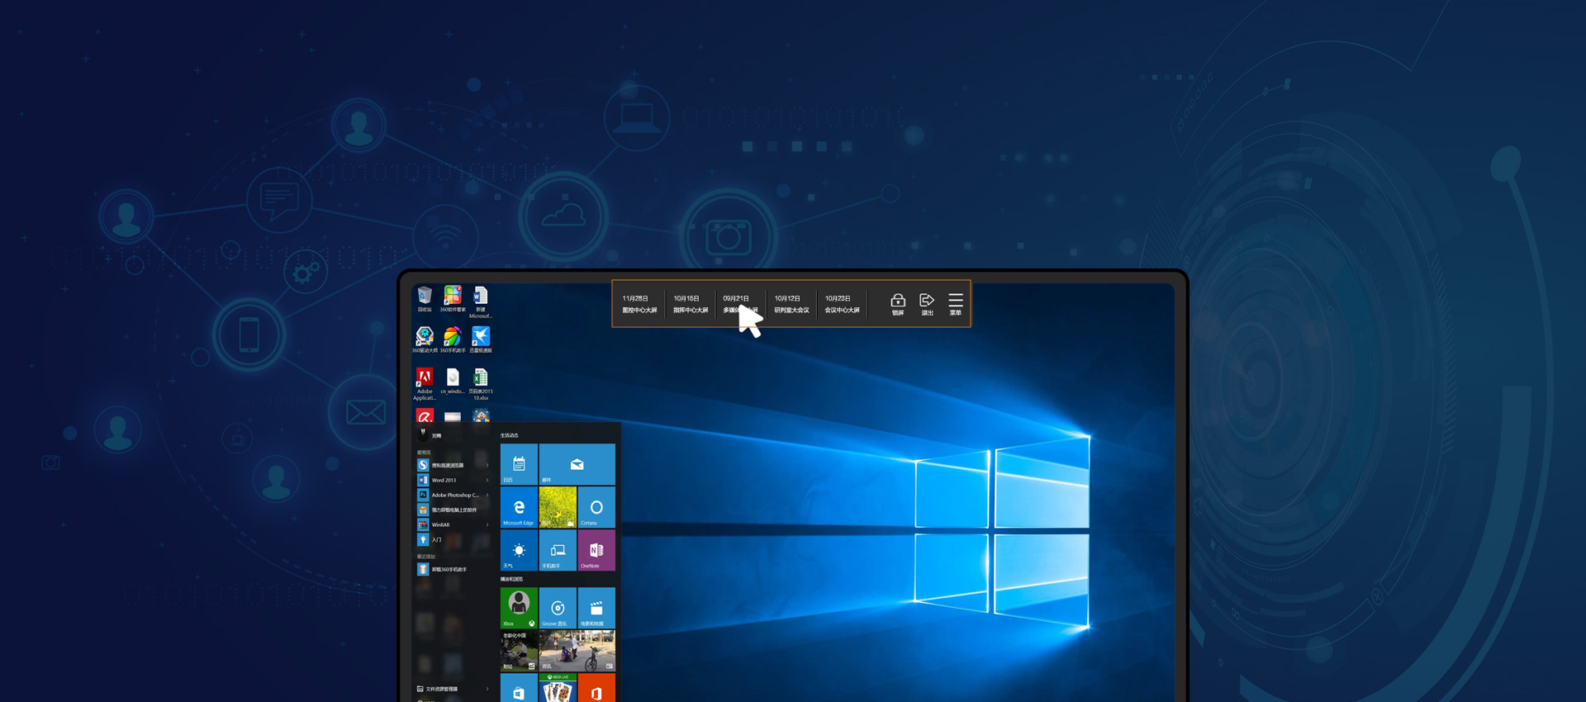Open the photos tile with yellow flowers
Screen dimensions: 1586x702
(x=558, y=507)
